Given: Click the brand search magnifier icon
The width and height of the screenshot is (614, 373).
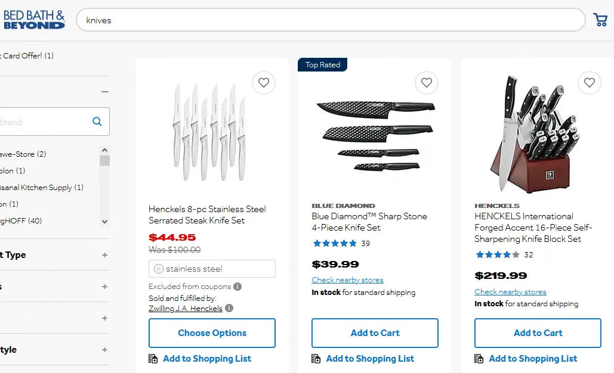Looking at the screenshot, I should [97, 122].
